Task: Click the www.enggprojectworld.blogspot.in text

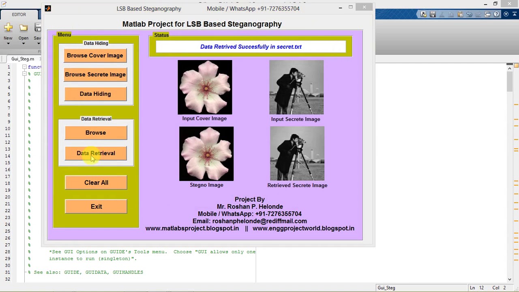Action: pos(303,228)
